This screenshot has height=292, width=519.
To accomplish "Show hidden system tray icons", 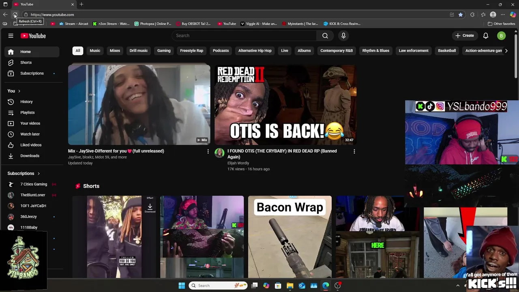I will tap(458, 286).
